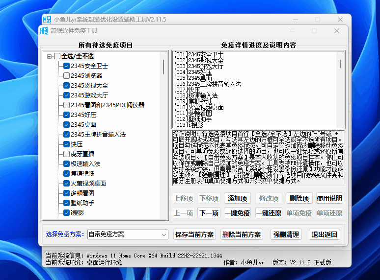Click the 强删清理 button
The width and height of the screenshot is (380, 280).
point(286,234)
